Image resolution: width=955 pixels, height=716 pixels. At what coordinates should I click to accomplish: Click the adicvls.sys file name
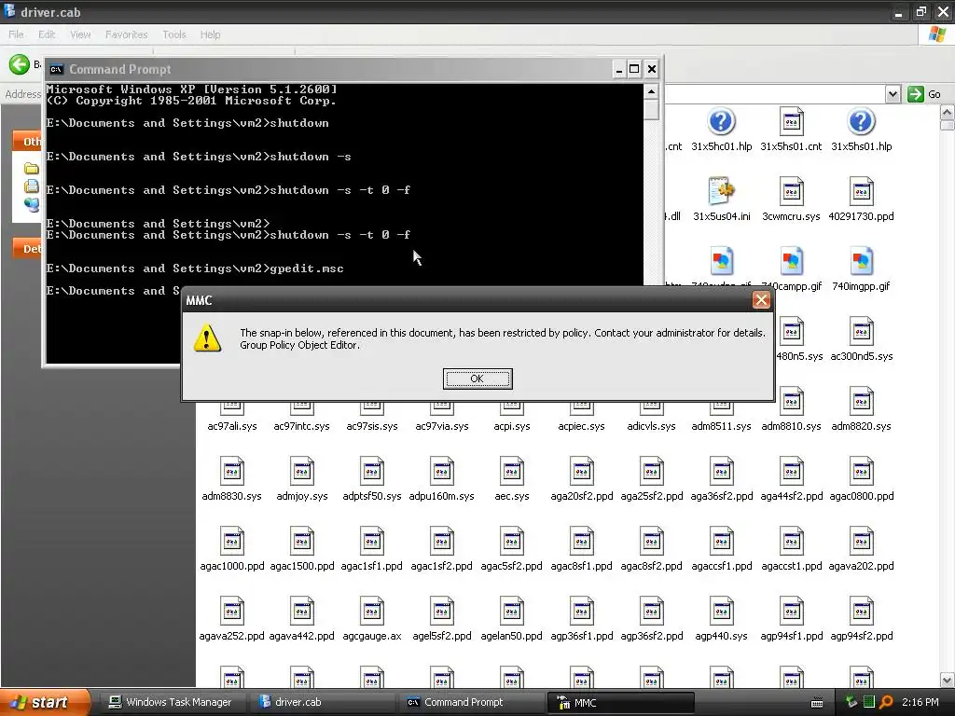click(651, 426)
